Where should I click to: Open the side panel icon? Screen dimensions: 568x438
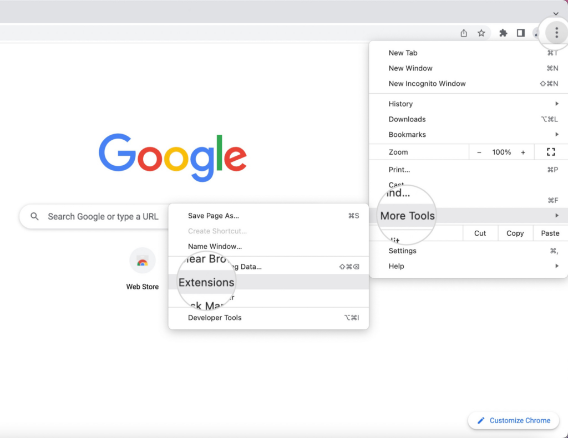click(520, 33)
